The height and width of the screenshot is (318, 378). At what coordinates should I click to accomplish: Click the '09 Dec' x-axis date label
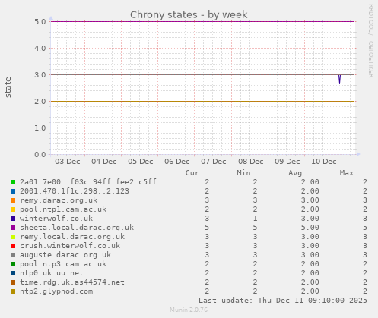point(287,162)
